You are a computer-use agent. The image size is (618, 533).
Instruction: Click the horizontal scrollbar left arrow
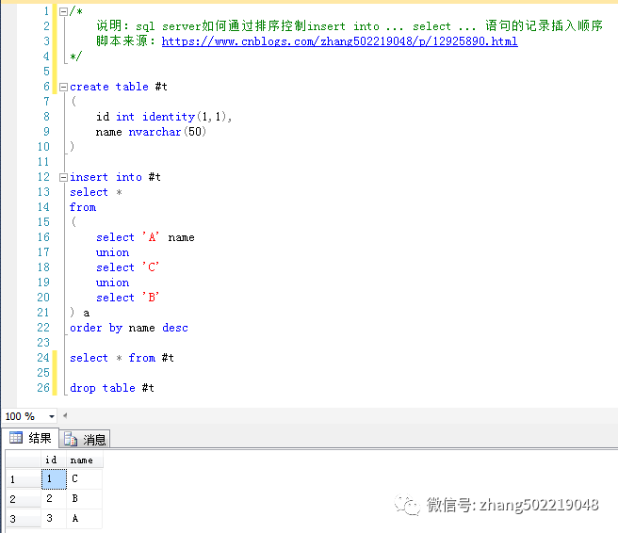(x=65, y=415)
